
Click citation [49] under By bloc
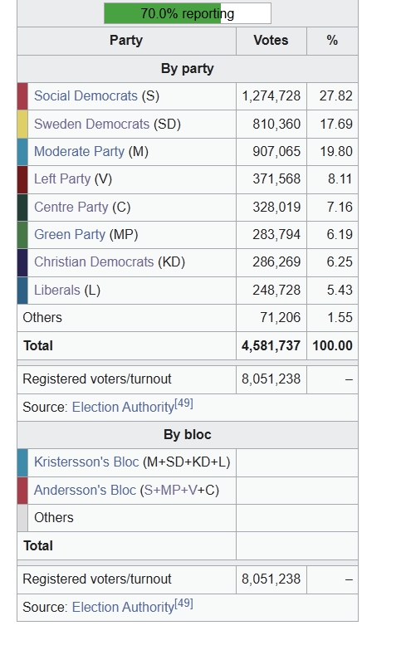point(183,603)
